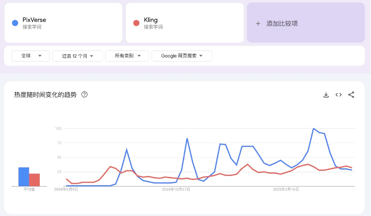
Task: Click the 2025年3月16日 date label on the axis
Action: [x=286, y=189]
